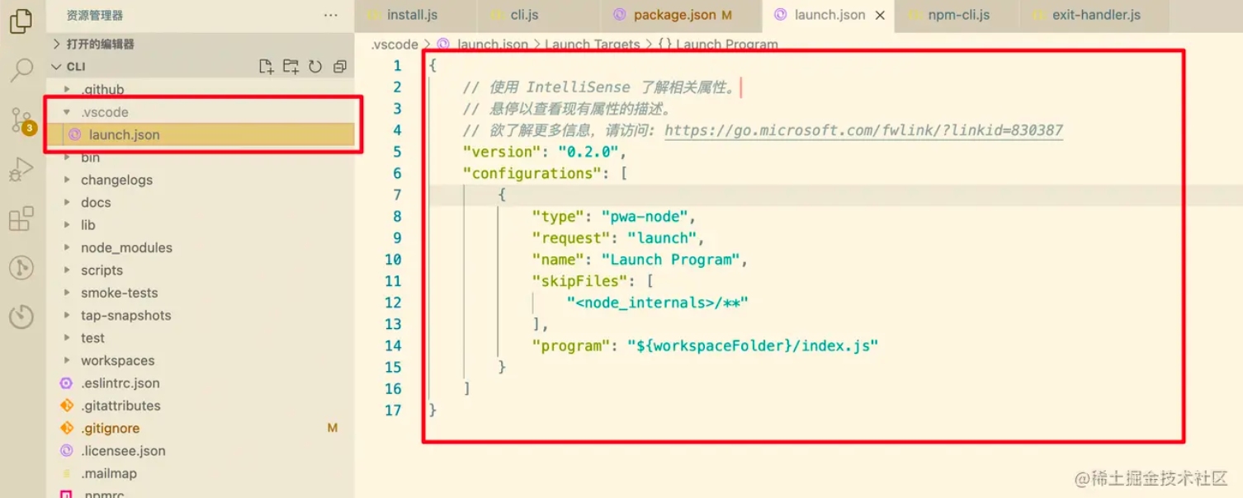The height and width of the screenshot is (498, 1243).
Task: Collapse all folders in explorer
Action: click(339, 67)
